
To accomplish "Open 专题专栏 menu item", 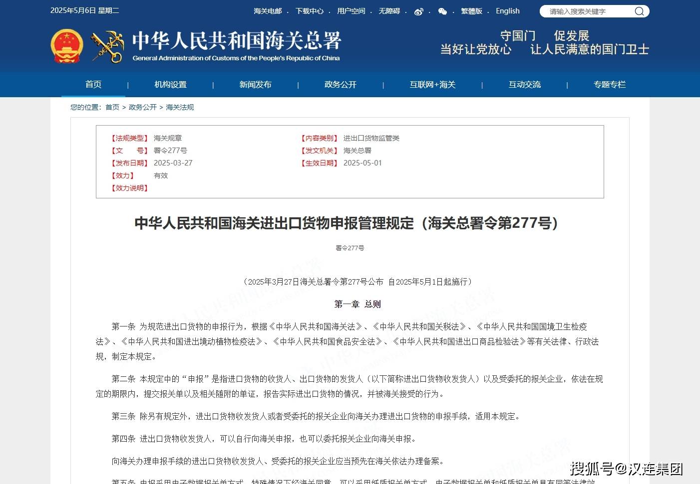I will point(609,85).
